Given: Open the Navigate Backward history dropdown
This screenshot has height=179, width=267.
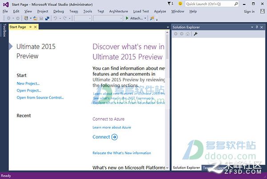Looking at the screenshot, I should coord(13,18).
